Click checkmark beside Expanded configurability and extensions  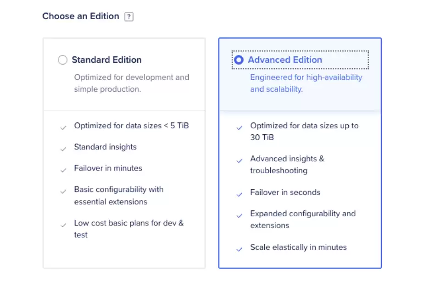[240, 216]
